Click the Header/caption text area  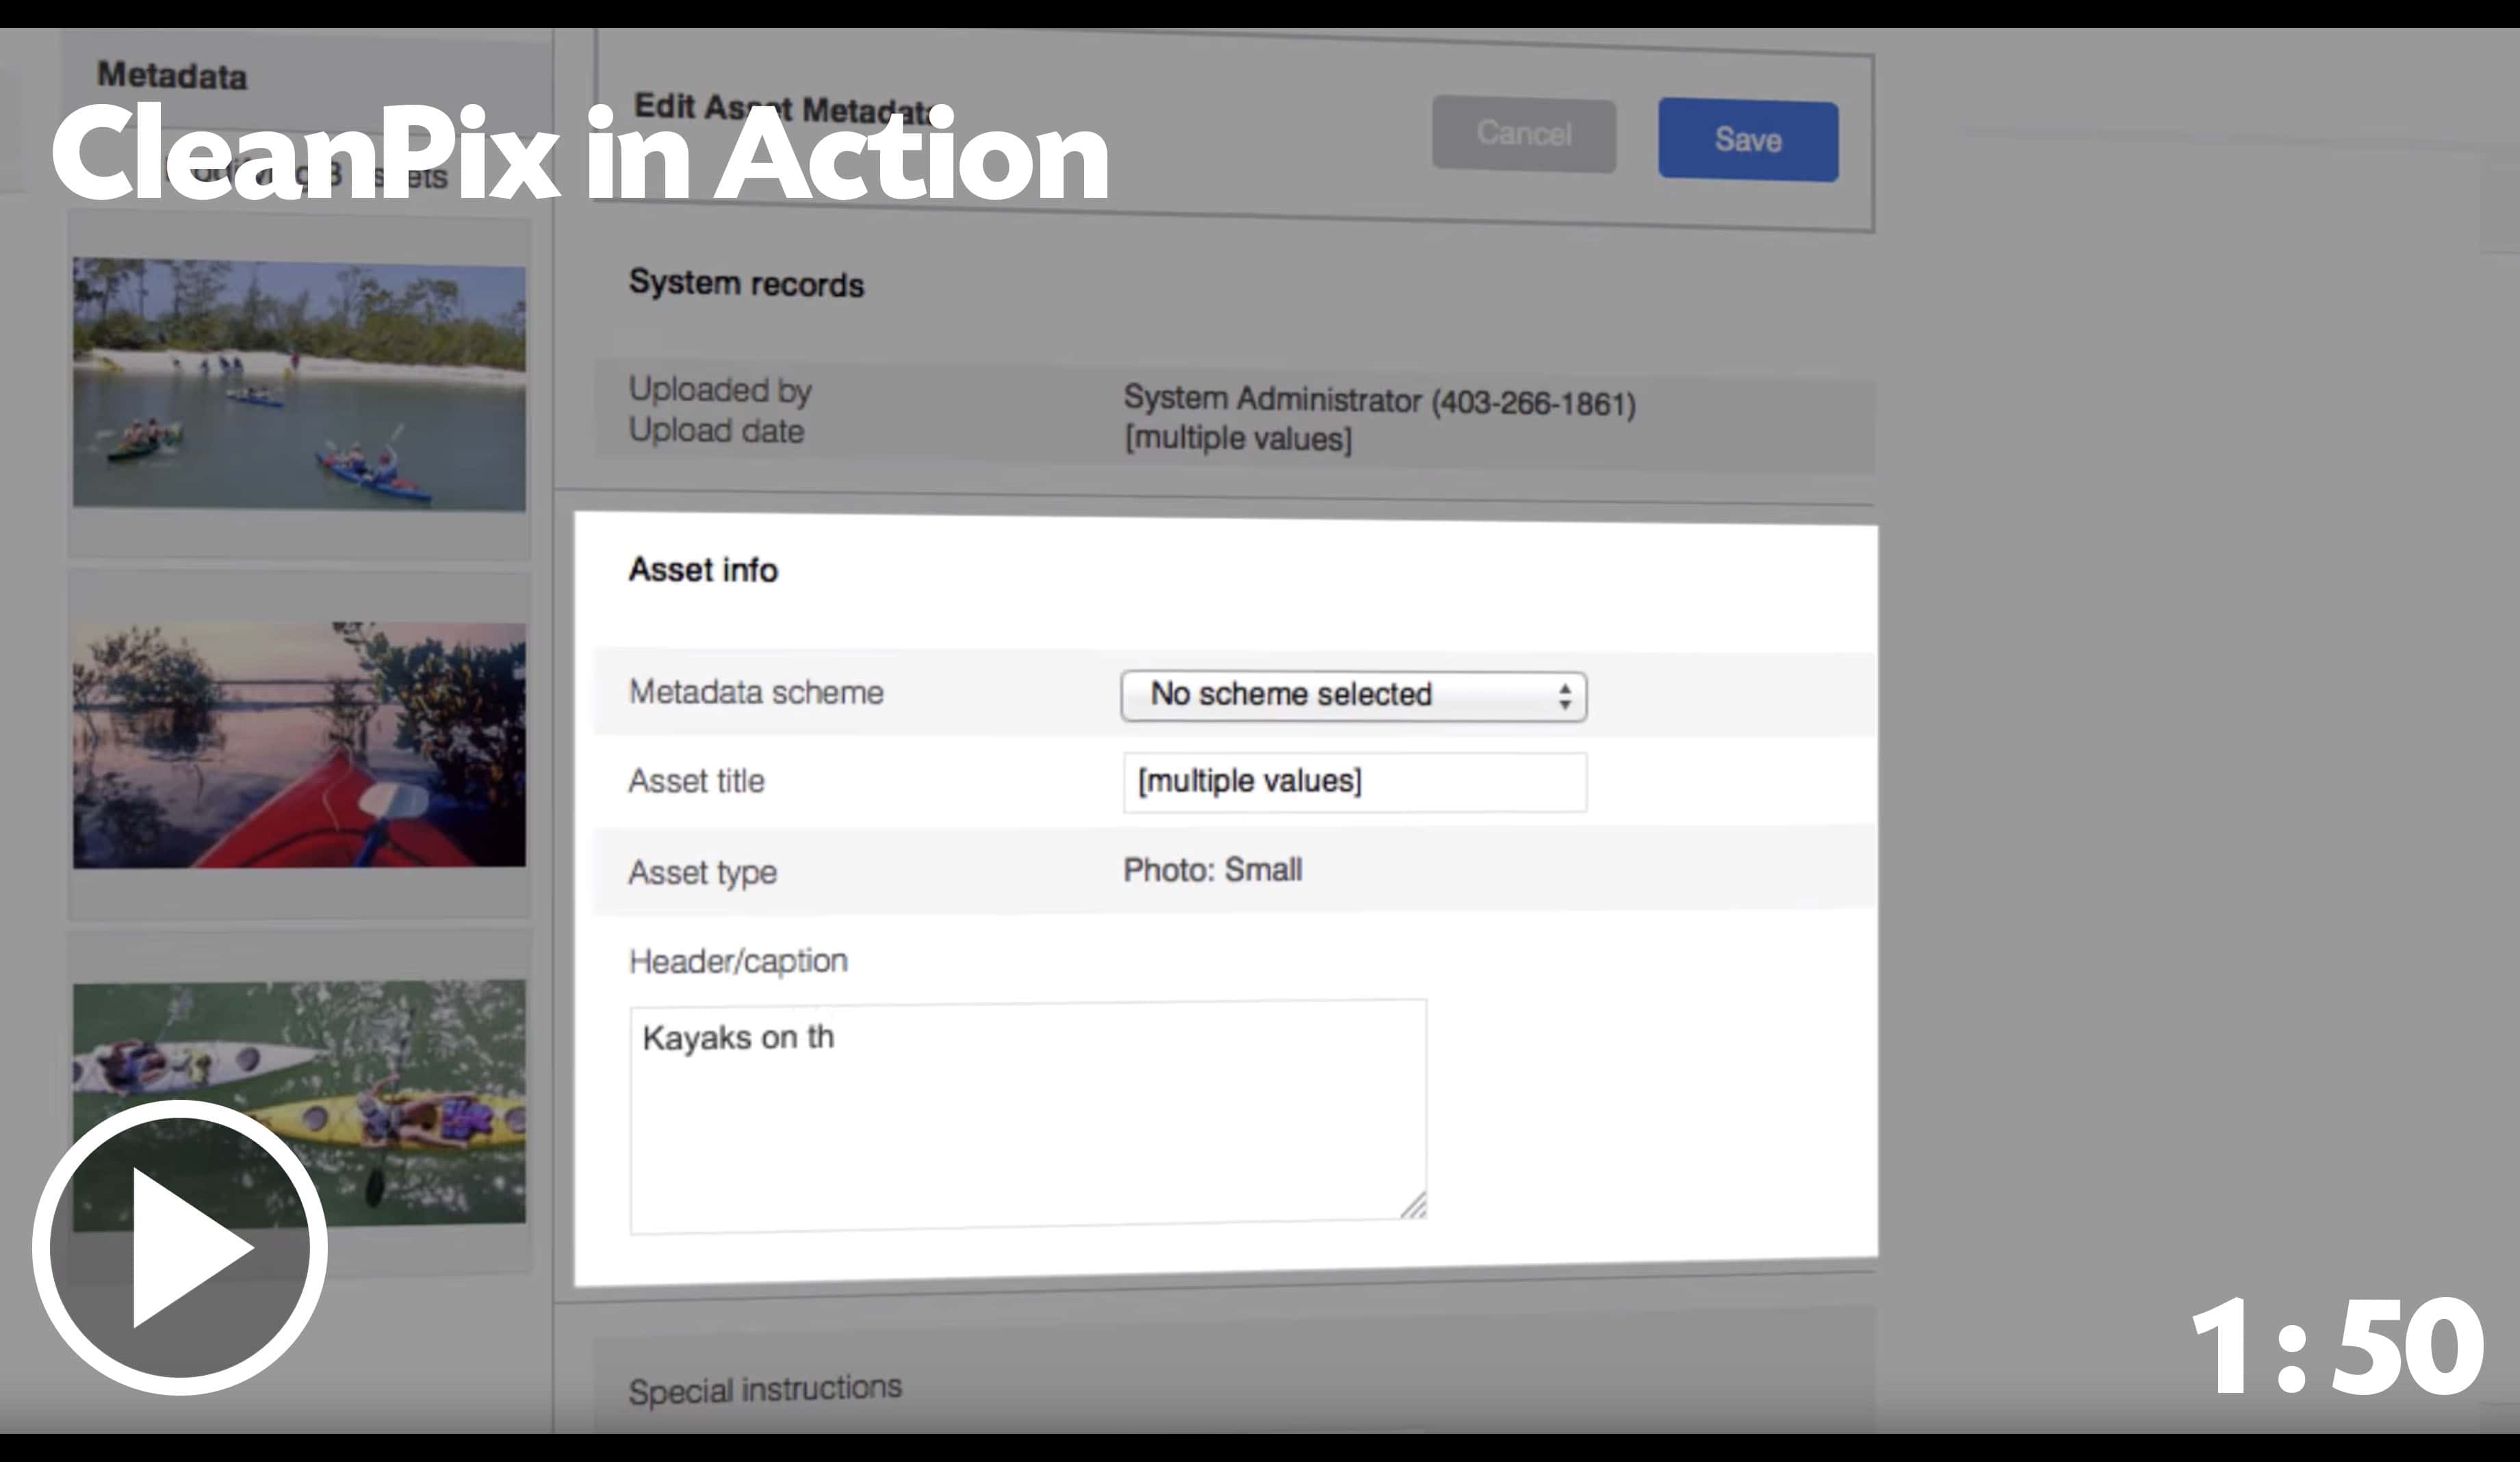[x=1028, y=1116]
